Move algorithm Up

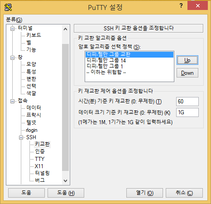(x=187, y=60)
